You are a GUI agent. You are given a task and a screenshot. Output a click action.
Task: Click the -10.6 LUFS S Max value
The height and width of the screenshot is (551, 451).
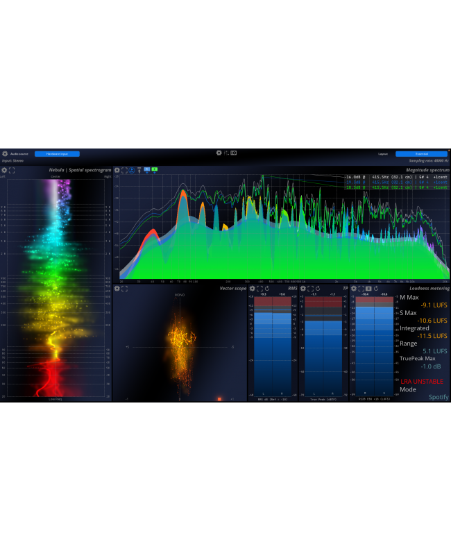pos(432,321)
